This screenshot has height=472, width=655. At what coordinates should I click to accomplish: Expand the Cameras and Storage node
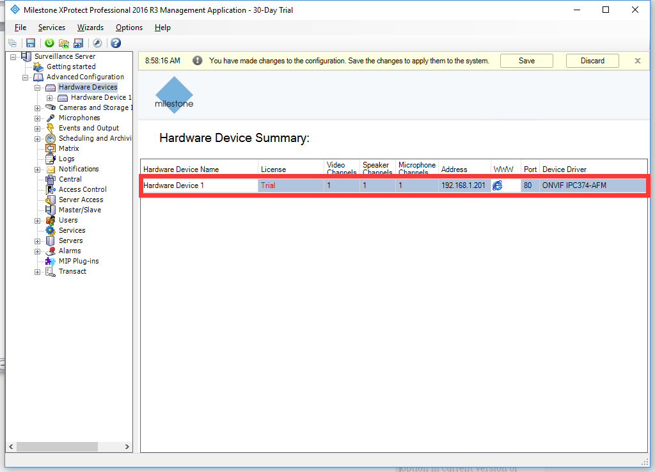pyautogui.click(x=38, y=108)
